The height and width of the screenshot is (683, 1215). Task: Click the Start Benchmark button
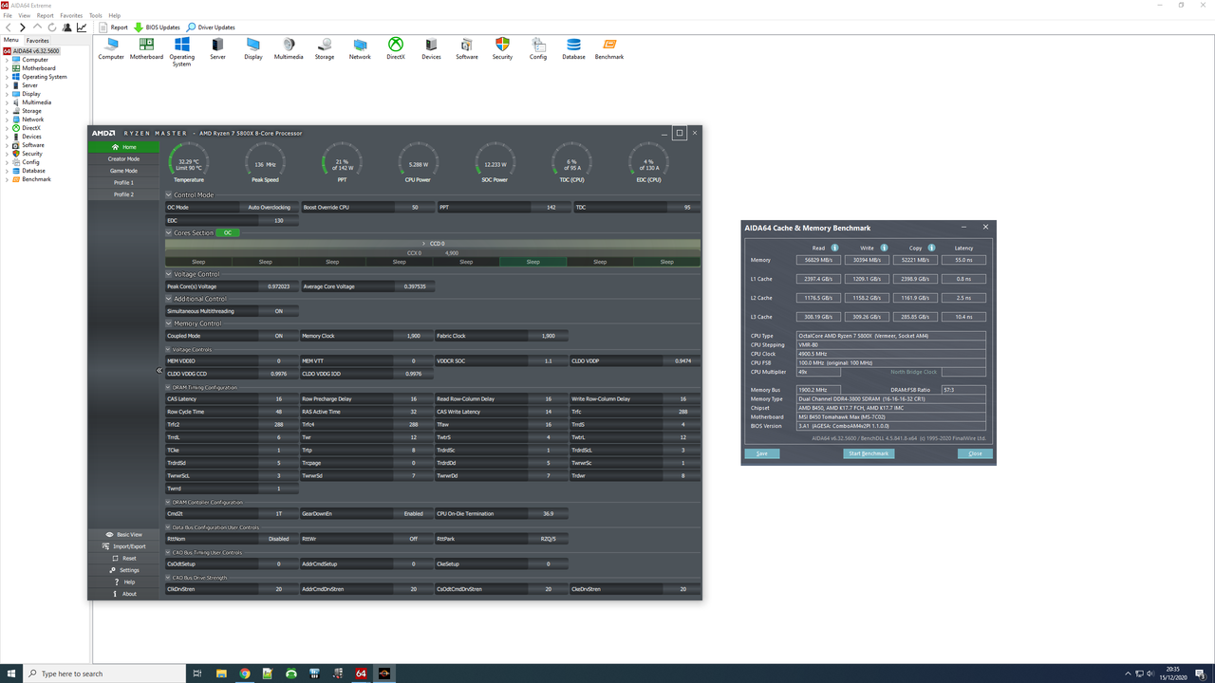[869, 453]
